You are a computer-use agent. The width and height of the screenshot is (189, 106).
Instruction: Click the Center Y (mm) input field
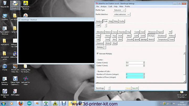click(134, 65)
